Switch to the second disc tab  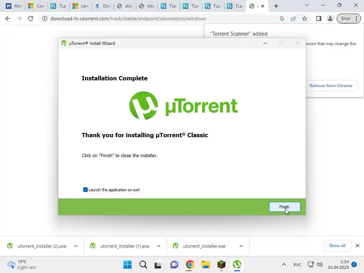[147, 6]
